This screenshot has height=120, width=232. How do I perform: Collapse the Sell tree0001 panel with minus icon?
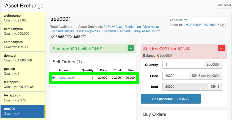221,48
